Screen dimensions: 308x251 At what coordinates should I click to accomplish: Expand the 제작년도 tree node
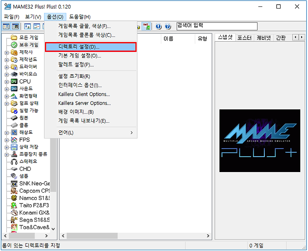pyautogui.click(x=6, y=60)
